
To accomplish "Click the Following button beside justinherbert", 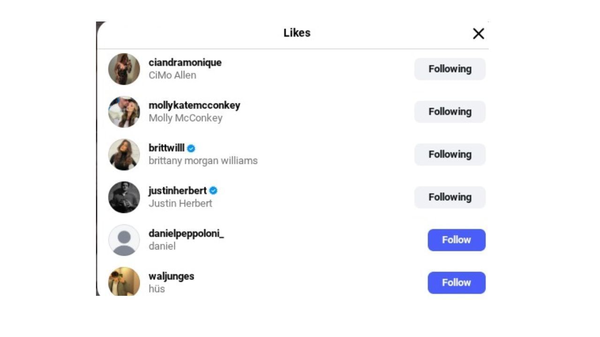I will 450,197.
